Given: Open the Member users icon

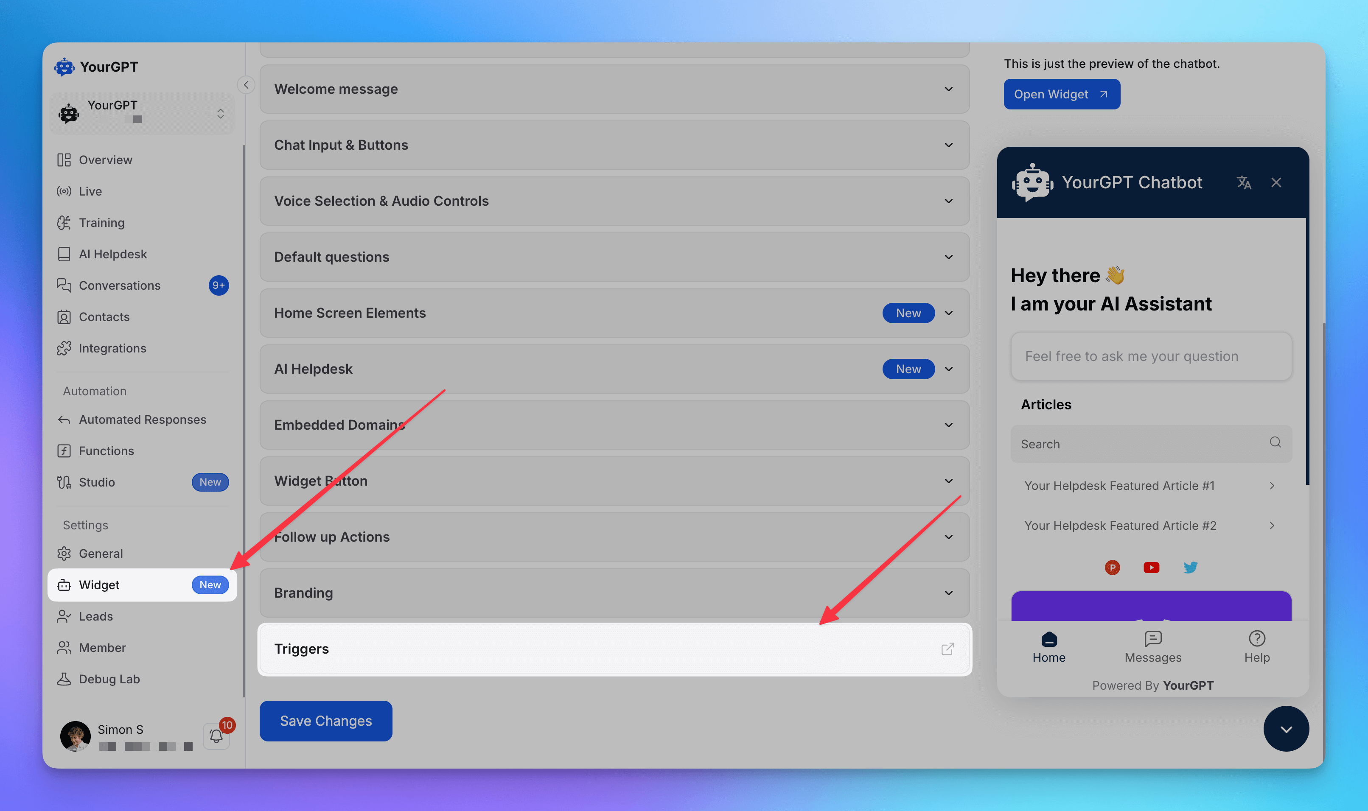Looking at the screenshot, I should (x=64, y=648).
